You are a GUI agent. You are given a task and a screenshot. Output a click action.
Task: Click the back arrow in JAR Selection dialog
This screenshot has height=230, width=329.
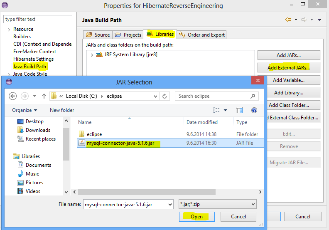pyautogui.click(x=12, y=96)
